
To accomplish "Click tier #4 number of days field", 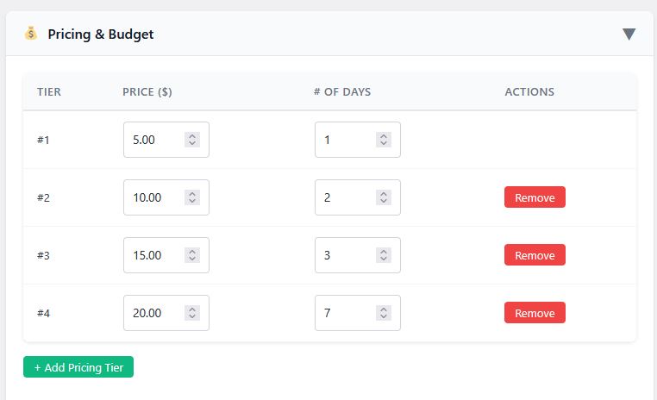I will (345, 313).
